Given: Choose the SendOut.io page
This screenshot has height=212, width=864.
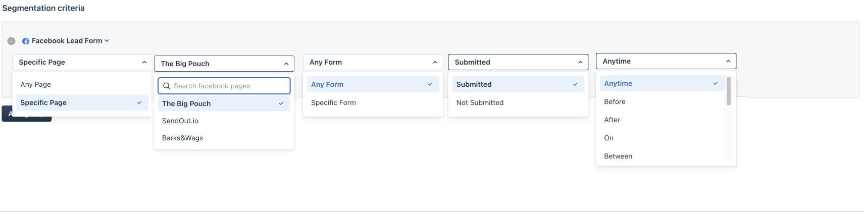Looking at the screenshot, I should [x=224, y=121].
